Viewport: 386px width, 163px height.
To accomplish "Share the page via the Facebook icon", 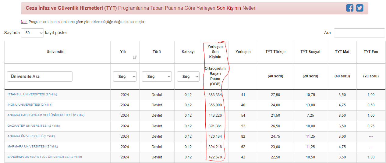I will (x=350, y=8).
